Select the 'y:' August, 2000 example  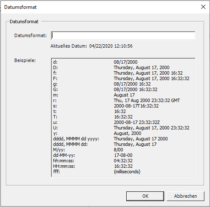point(123,133)
